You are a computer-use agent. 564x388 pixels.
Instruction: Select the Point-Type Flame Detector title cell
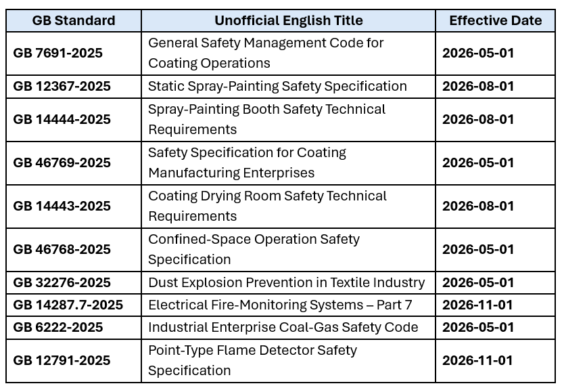point(252,360)
